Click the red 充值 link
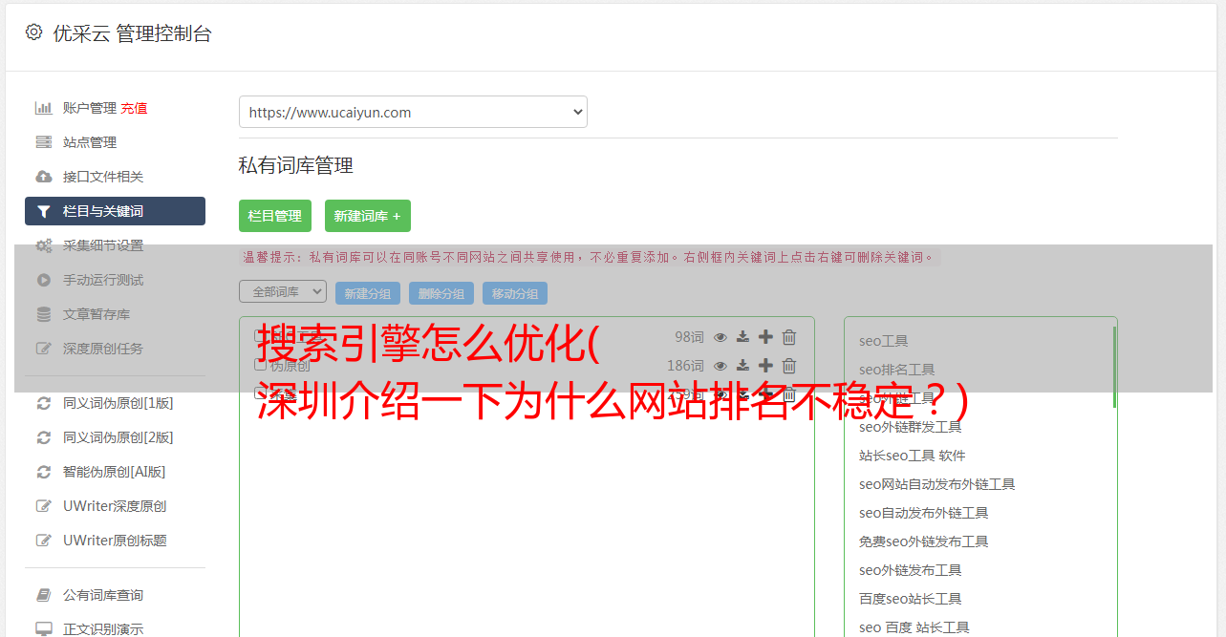 134,108
